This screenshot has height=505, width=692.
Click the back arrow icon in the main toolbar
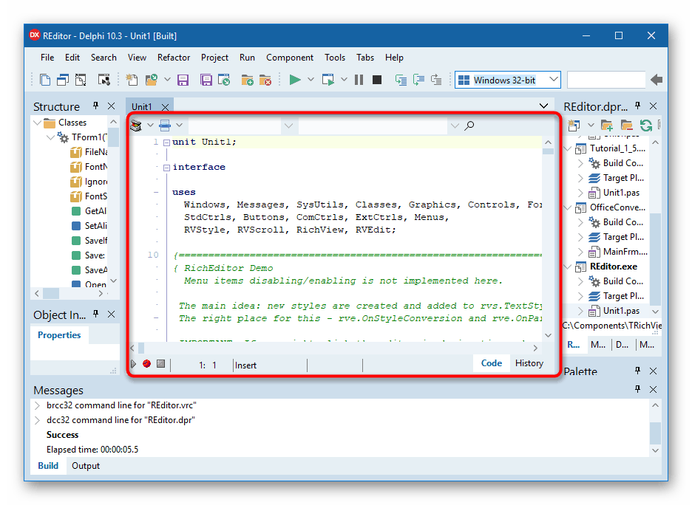(x=657, y=80)
